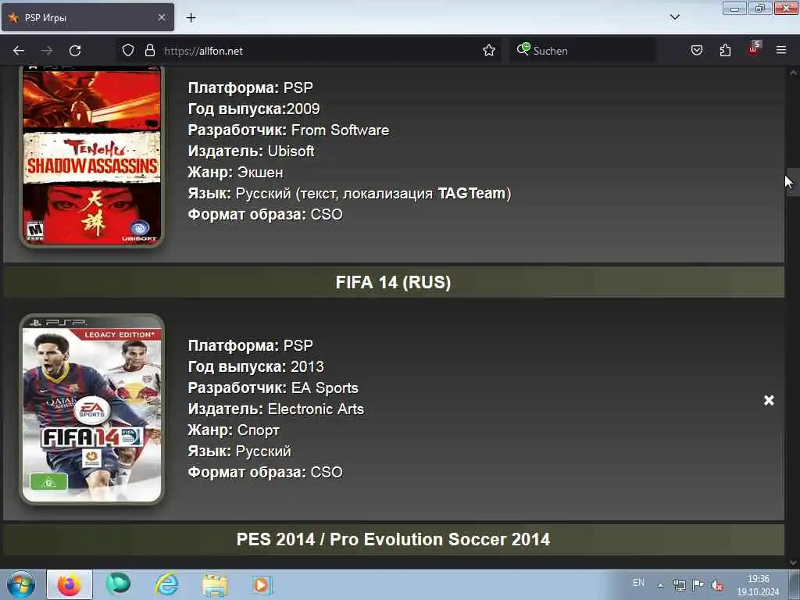800x600 pixels.
Task: Launch Internet Explorer from the taskbar
Action: [x=167, y=584]
